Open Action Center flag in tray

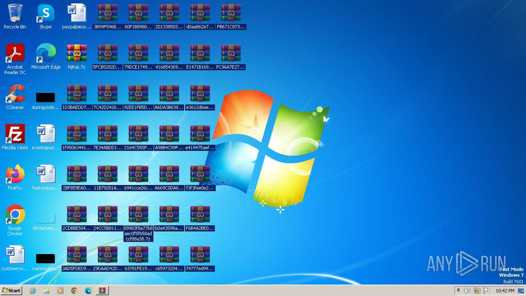coord(487,291)
